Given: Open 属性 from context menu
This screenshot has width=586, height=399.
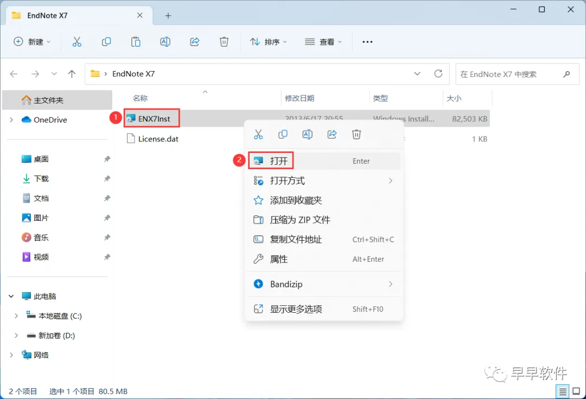Looking at the screenshot, I should [323, 259].
